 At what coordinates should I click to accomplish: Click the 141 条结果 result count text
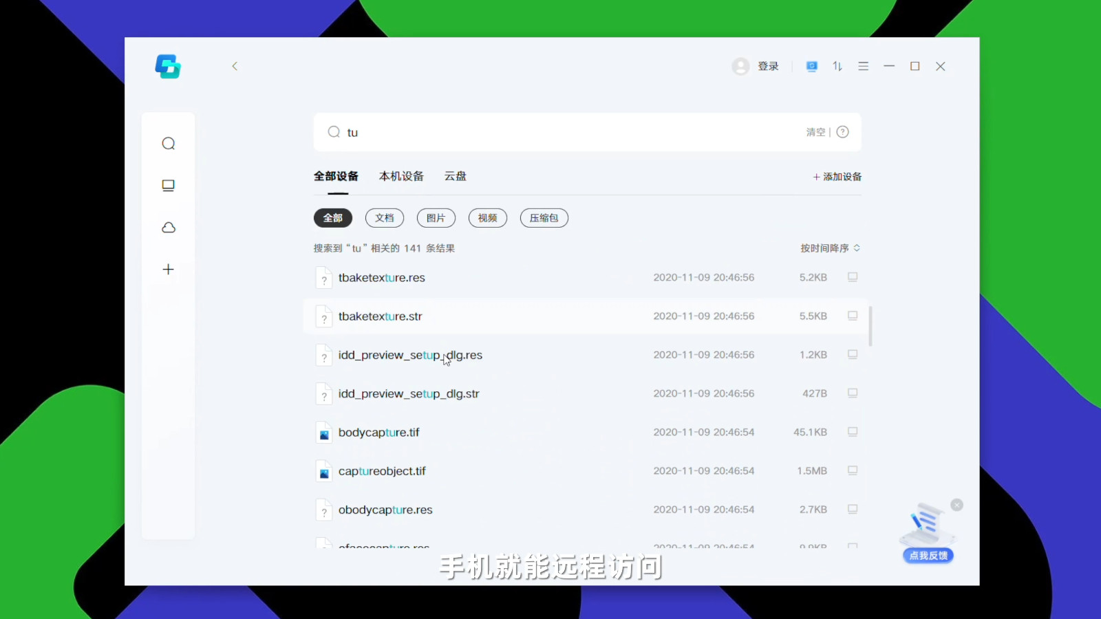(x=429, y=248)
